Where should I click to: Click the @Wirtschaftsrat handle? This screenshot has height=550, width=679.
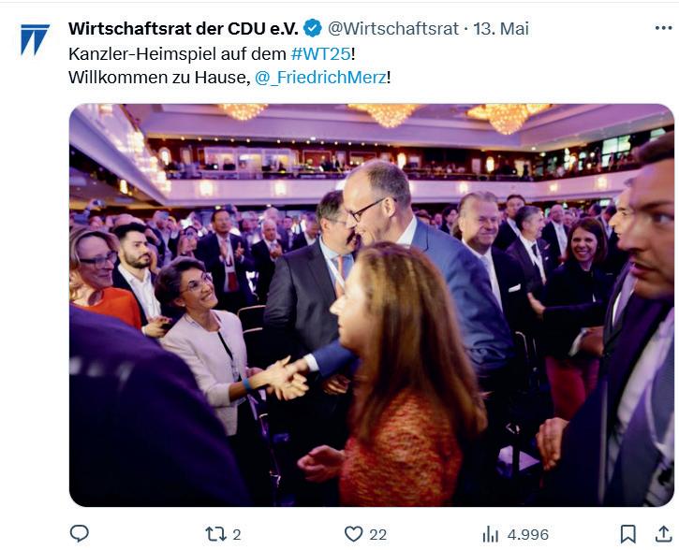click(x=393, y=29)
